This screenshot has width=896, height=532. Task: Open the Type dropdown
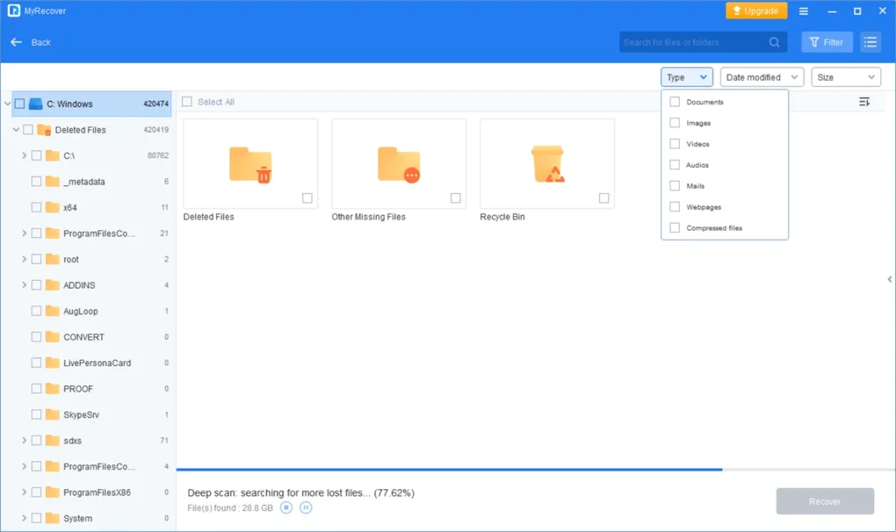click(x=687, y=77)
